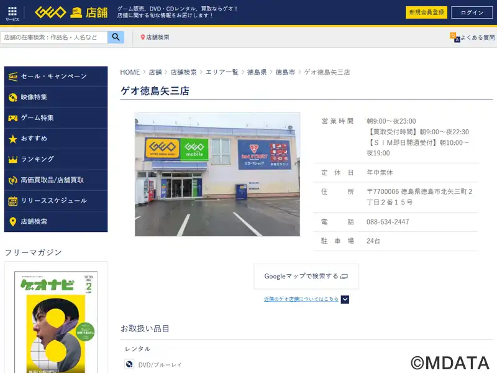Click the 年中無休 holiday text
497x373 pixels.
[380, 173]
